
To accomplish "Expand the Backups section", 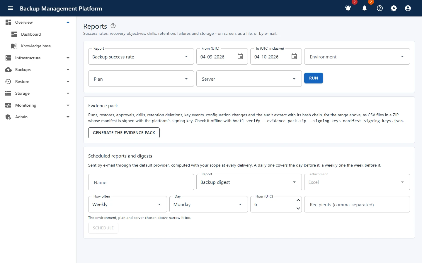I will point(68,70).
